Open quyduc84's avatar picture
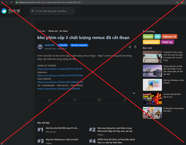 [x=40, y=47]
